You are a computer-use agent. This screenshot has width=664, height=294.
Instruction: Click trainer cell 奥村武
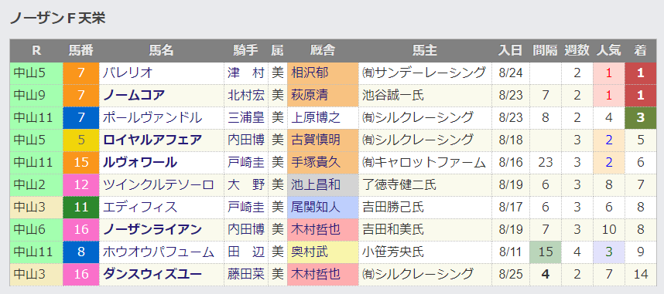(x=323, y=252)
